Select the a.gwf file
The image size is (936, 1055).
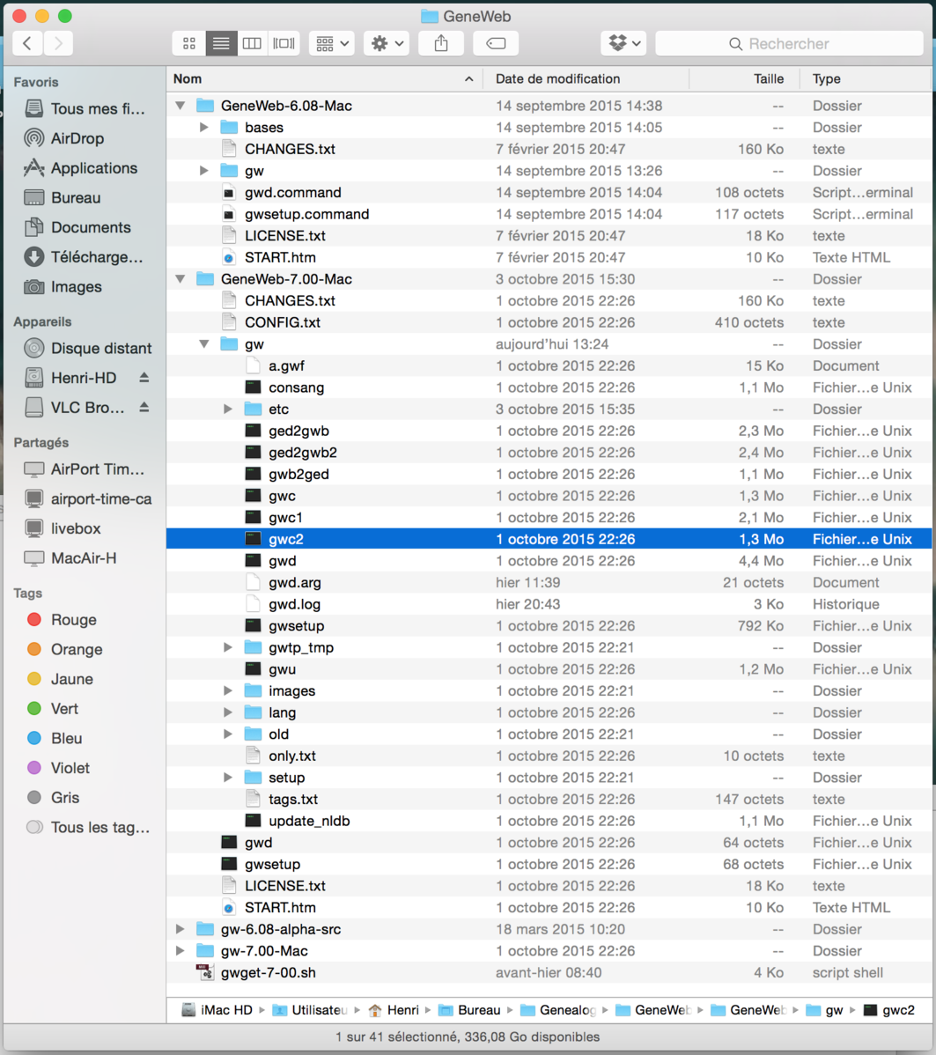coord(549,366)
